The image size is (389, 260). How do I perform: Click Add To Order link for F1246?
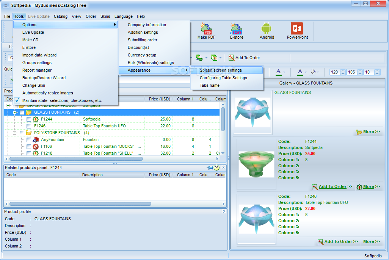(341, 242)
